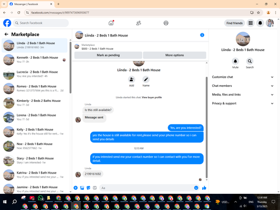The height and width of the screenshot is (210, 280).
Task: Click the Mark as pending button
Action: (108, 55)
